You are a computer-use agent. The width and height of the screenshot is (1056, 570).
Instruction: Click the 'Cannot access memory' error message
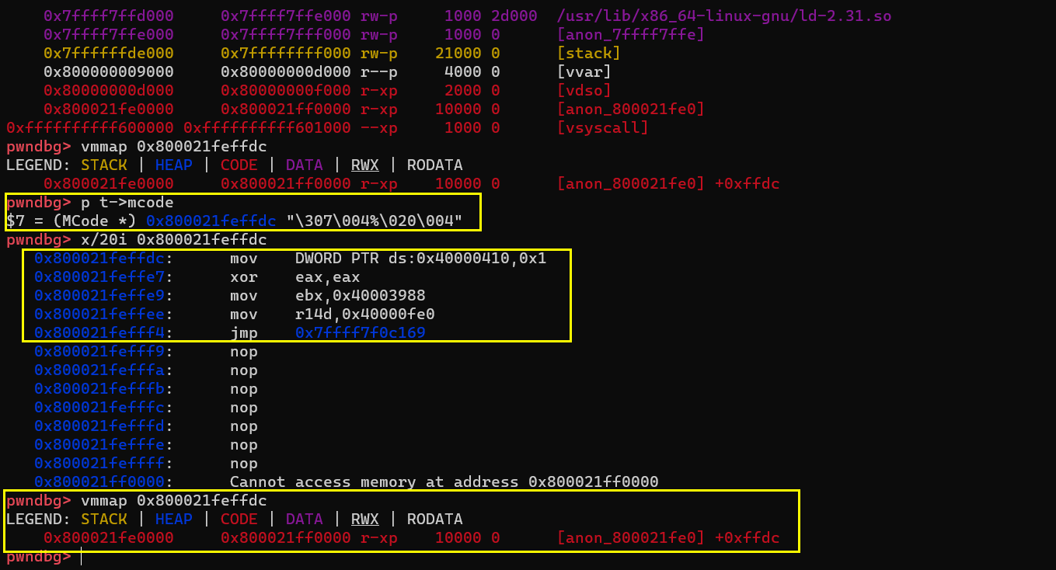(444, 482)
